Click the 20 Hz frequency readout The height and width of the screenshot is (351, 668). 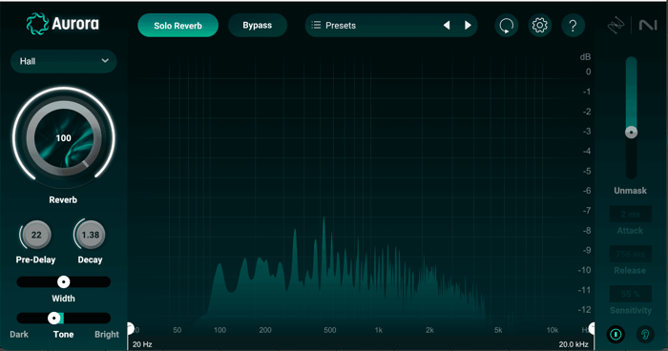142,344
